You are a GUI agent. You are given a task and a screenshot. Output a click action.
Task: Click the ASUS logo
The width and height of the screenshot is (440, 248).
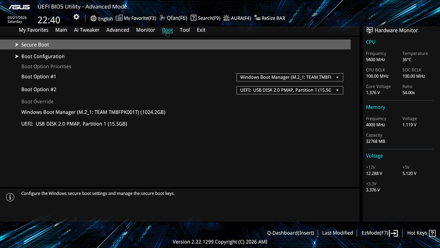(19, 7)
